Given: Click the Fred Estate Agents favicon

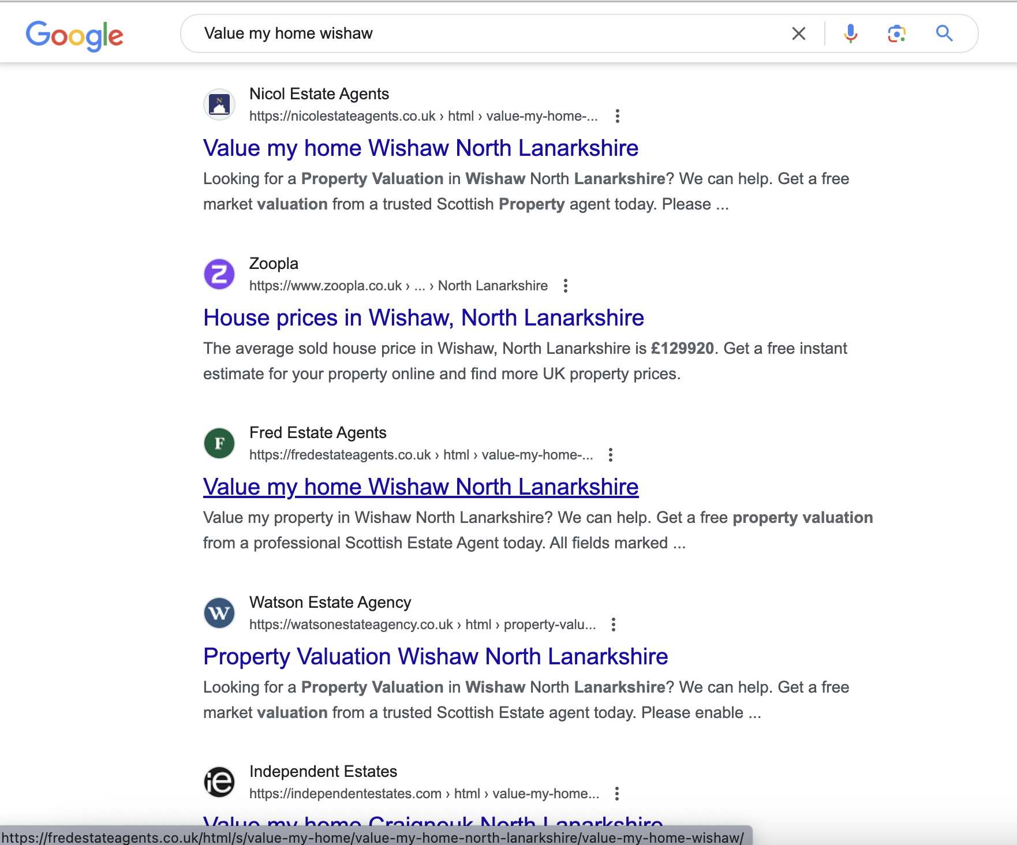Looking at the screenshot, I should tap(219, 443).
